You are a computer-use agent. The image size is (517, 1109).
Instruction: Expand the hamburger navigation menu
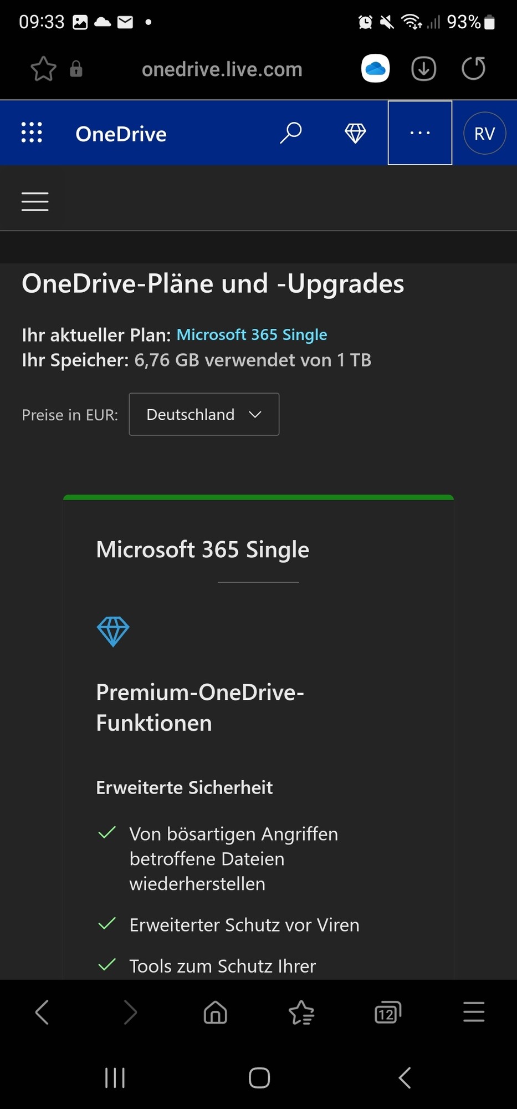(35, 201)
